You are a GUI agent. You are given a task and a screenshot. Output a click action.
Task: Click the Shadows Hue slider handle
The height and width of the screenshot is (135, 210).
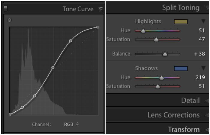[162, 78]
